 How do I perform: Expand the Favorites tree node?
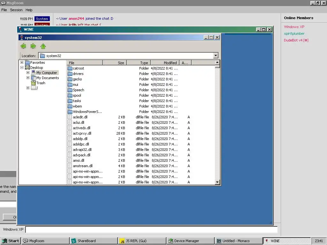click(x=22, y=62)
